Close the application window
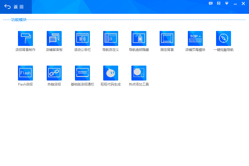The width and height of the screenshot is (249, 166). click(243, 3)
